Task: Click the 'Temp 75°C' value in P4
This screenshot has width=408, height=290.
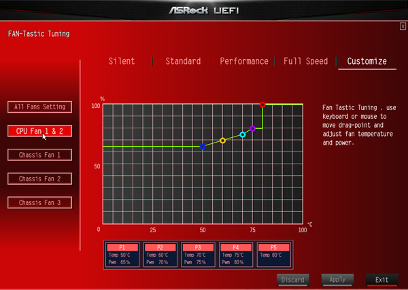Action: (233, 255)
